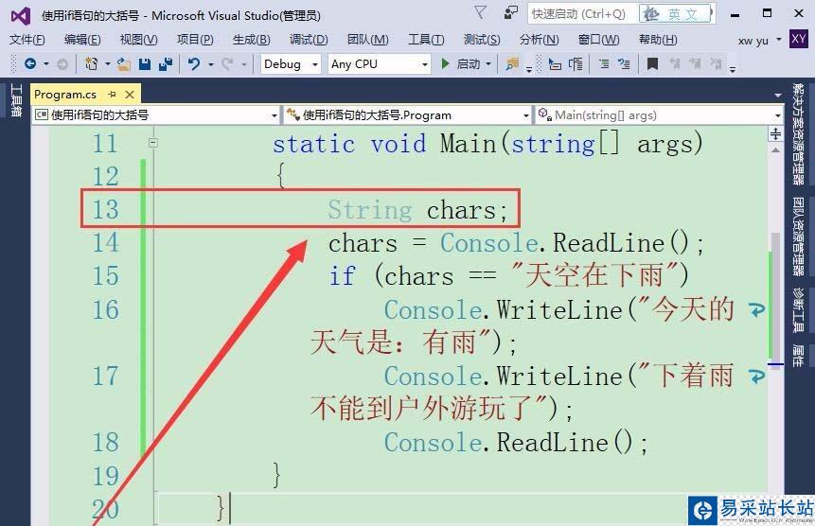815x526 pixels.
Task: Save the current file with the single-disk icon
Action: [x=145, y=64]
